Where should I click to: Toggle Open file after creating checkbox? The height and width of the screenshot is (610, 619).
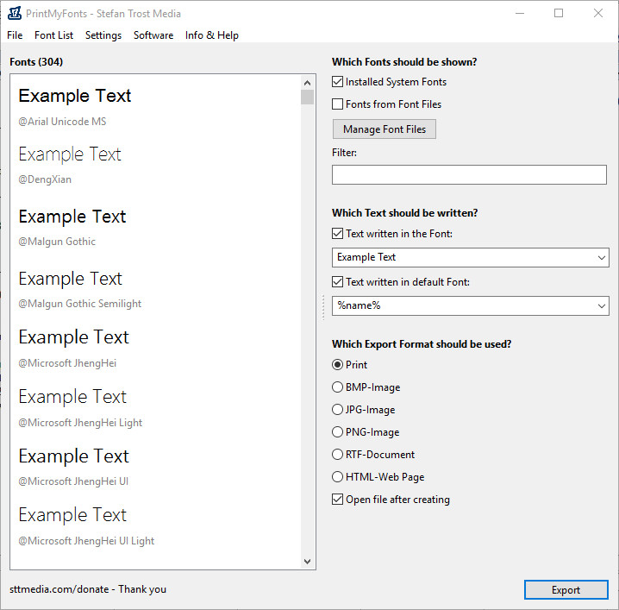338,500
